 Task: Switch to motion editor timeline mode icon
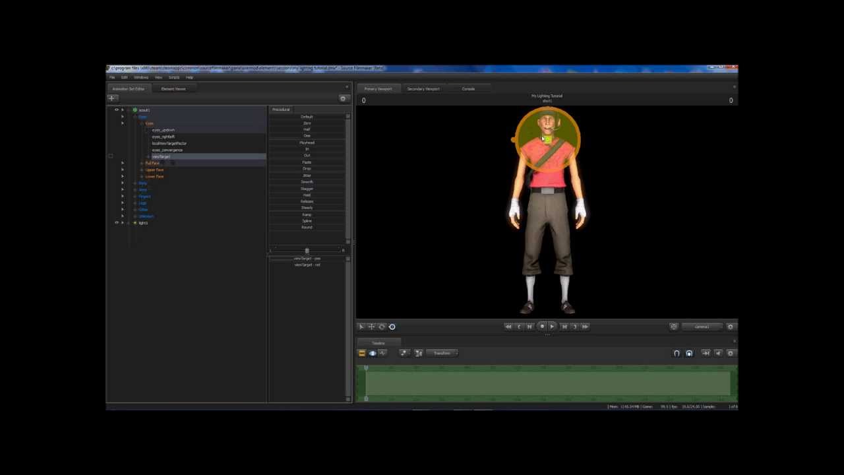click(372, 353)
